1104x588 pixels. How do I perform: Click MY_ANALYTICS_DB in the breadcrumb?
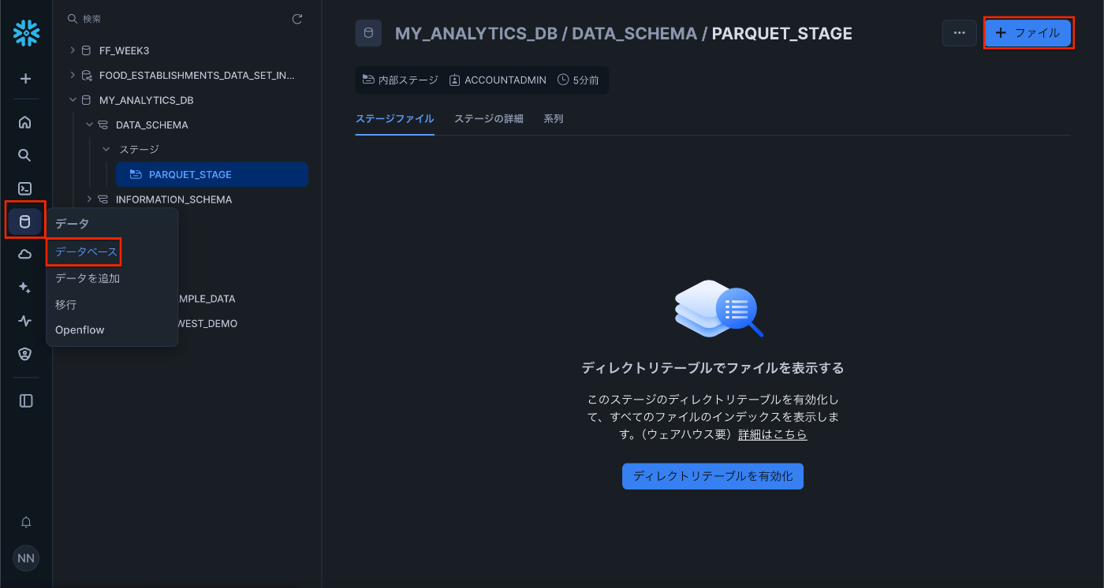coord(476,33)
